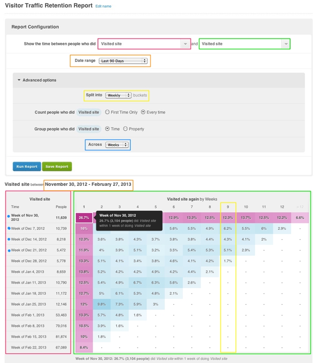Click the Week of Jan 11, 2013 row label
This screenshot has width=314, height=363.
coord(28,283)
